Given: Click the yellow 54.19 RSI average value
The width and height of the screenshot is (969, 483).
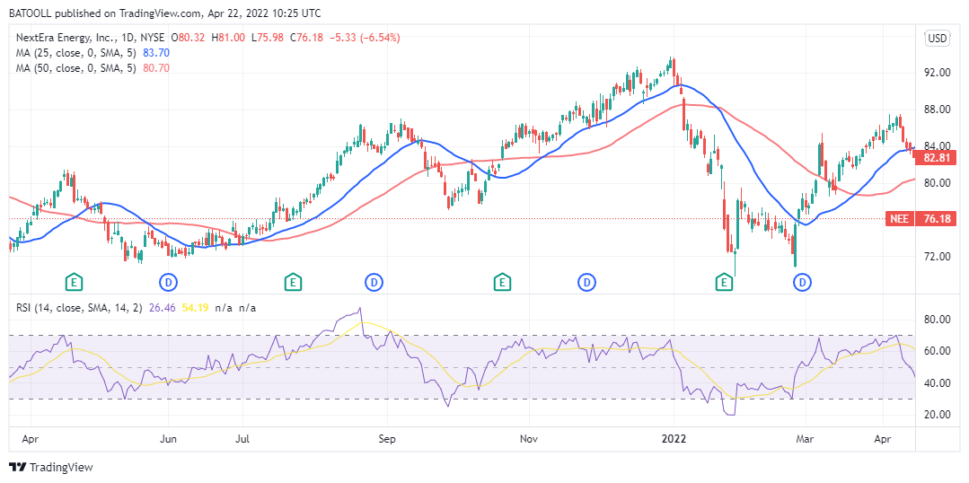Looking at the screenshot, I should [x=193, y=308].
